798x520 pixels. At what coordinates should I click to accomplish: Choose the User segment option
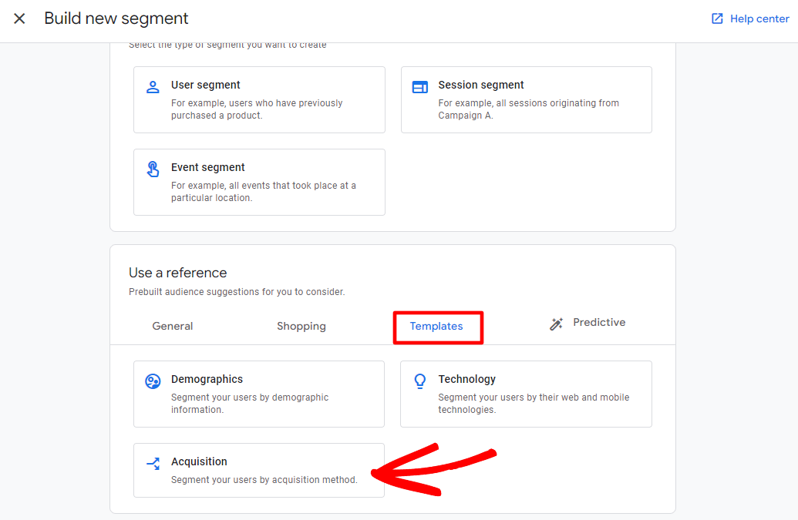click(259, 99)
